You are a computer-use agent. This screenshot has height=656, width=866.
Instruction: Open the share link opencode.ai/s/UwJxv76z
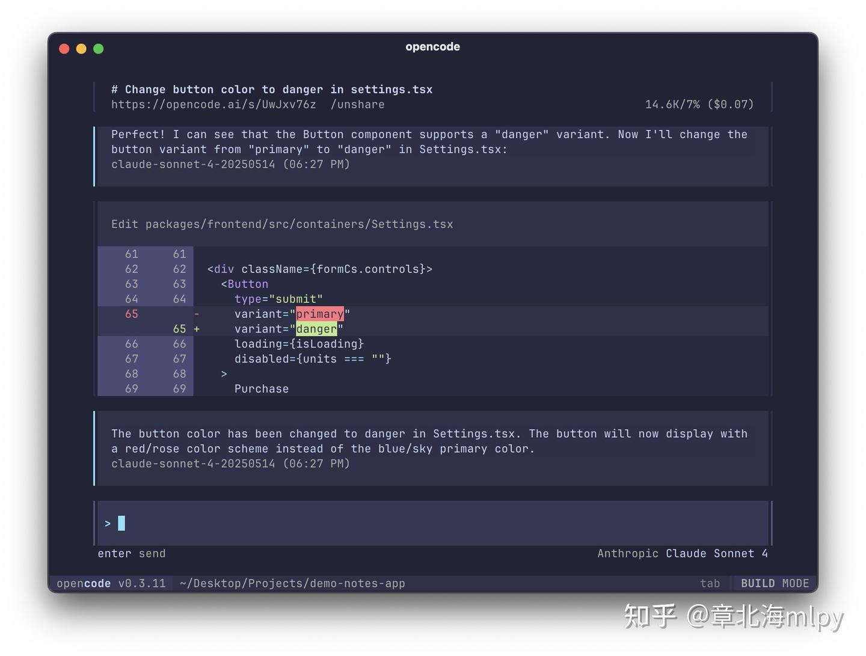213,104
